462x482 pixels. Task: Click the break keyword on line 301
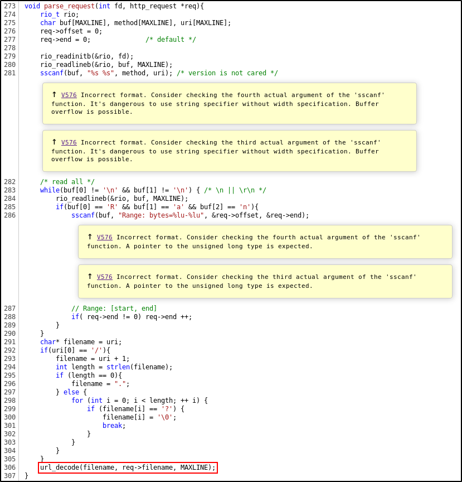tap(112, 426)
